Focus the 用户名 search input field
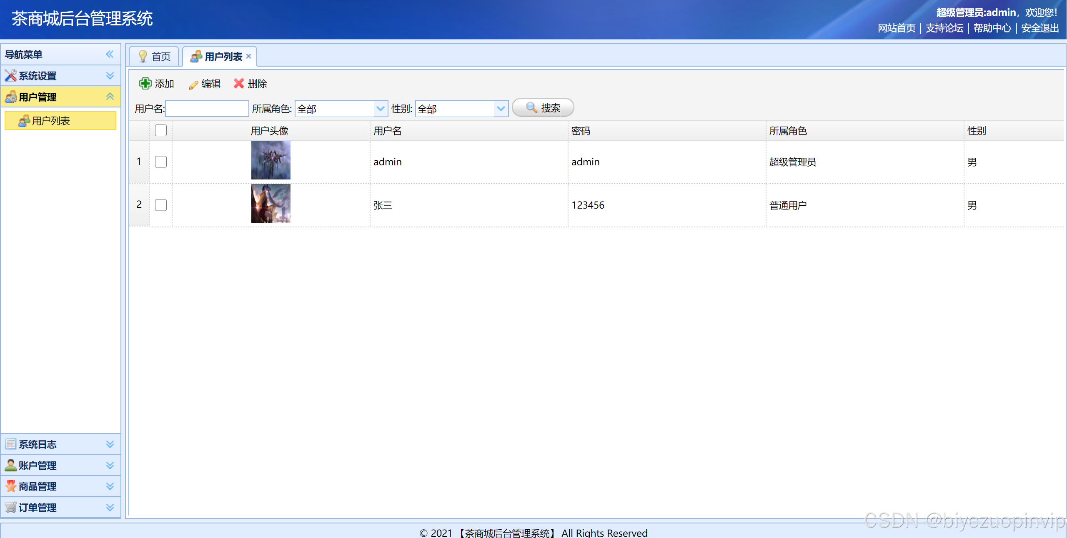 207,109
